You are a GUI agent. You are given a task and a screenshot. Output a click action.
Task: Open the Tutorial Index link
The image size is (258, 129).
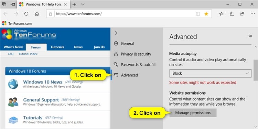pos(28,54)
